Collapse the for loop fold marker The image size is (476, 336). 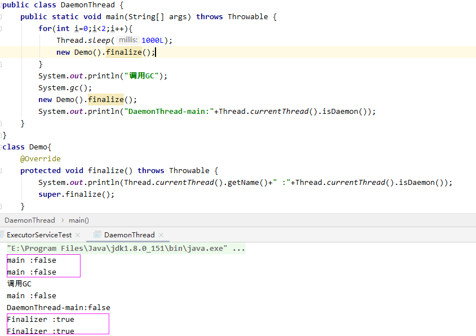[1, 29]
